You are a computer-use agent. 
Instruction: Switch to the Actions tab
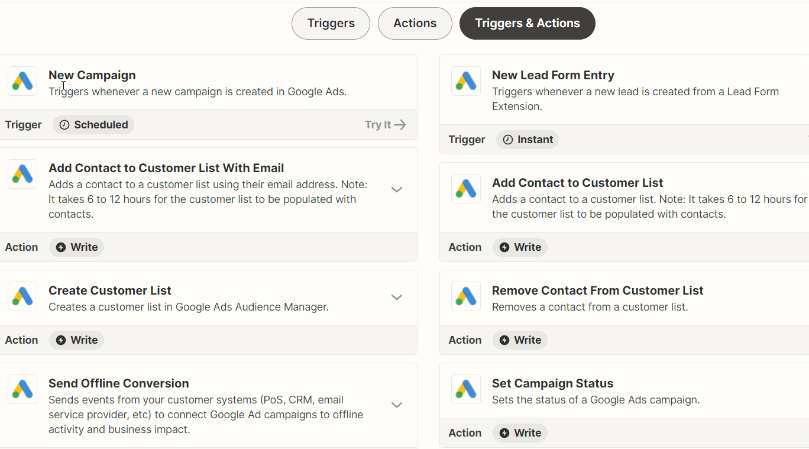415,24
